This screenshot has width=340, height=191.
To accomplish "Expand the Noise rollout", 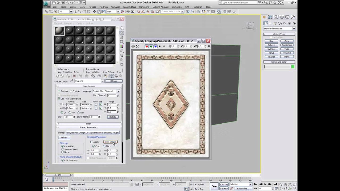I will (x=89, y=124).
